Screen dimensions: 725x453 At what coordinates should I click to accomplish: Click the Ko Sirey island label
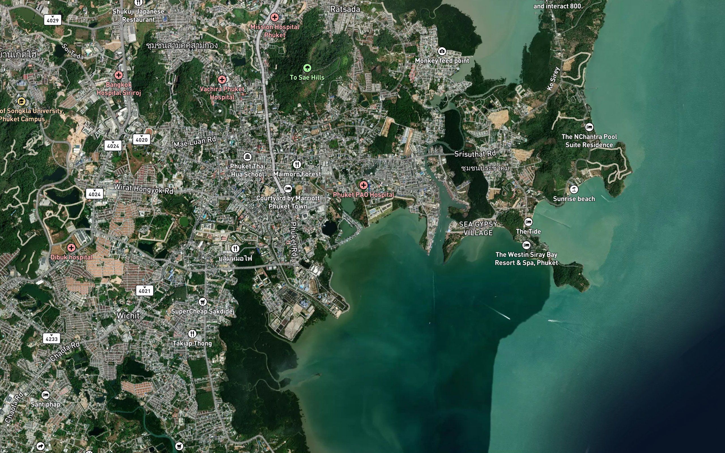point(553,79)
